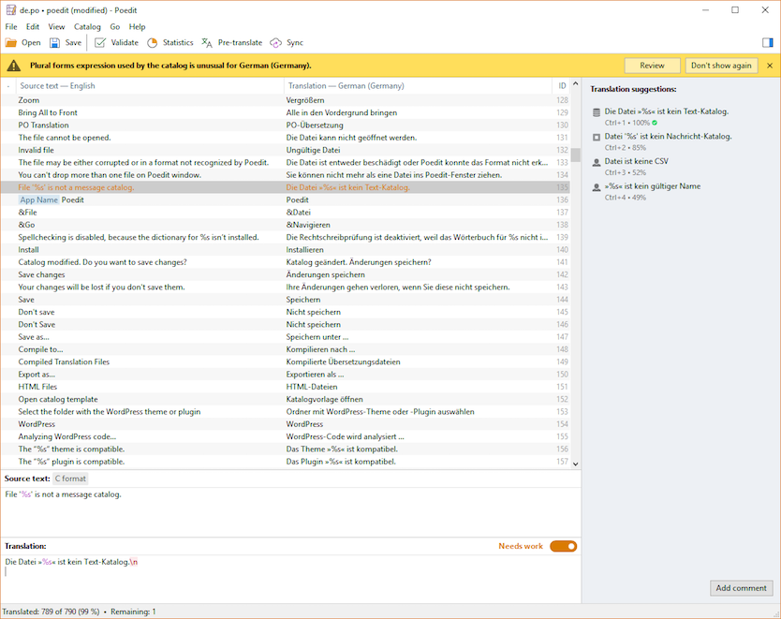The image size is (781, 619).
Task: Click the Review button
Action: click(x=652, y=66)
